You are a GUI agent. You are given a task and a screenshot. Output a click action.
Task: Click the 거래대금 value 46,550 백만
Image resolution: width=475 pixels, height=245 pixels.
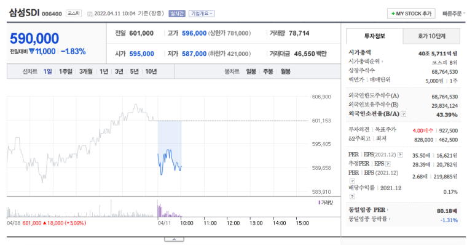(310, 54)
